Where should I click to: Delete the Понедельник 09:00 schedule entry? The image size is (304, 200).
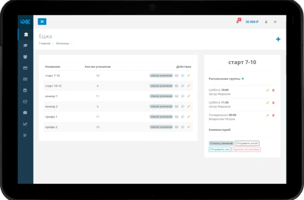pyautogui.click(x=273, y=115)
